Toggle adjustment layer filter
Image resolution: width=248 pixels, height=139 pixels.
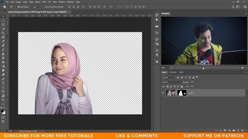[x=182, y=78]
